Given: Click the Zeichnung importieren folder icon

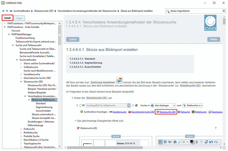Looking at the screenshot, I should [119, 80].
